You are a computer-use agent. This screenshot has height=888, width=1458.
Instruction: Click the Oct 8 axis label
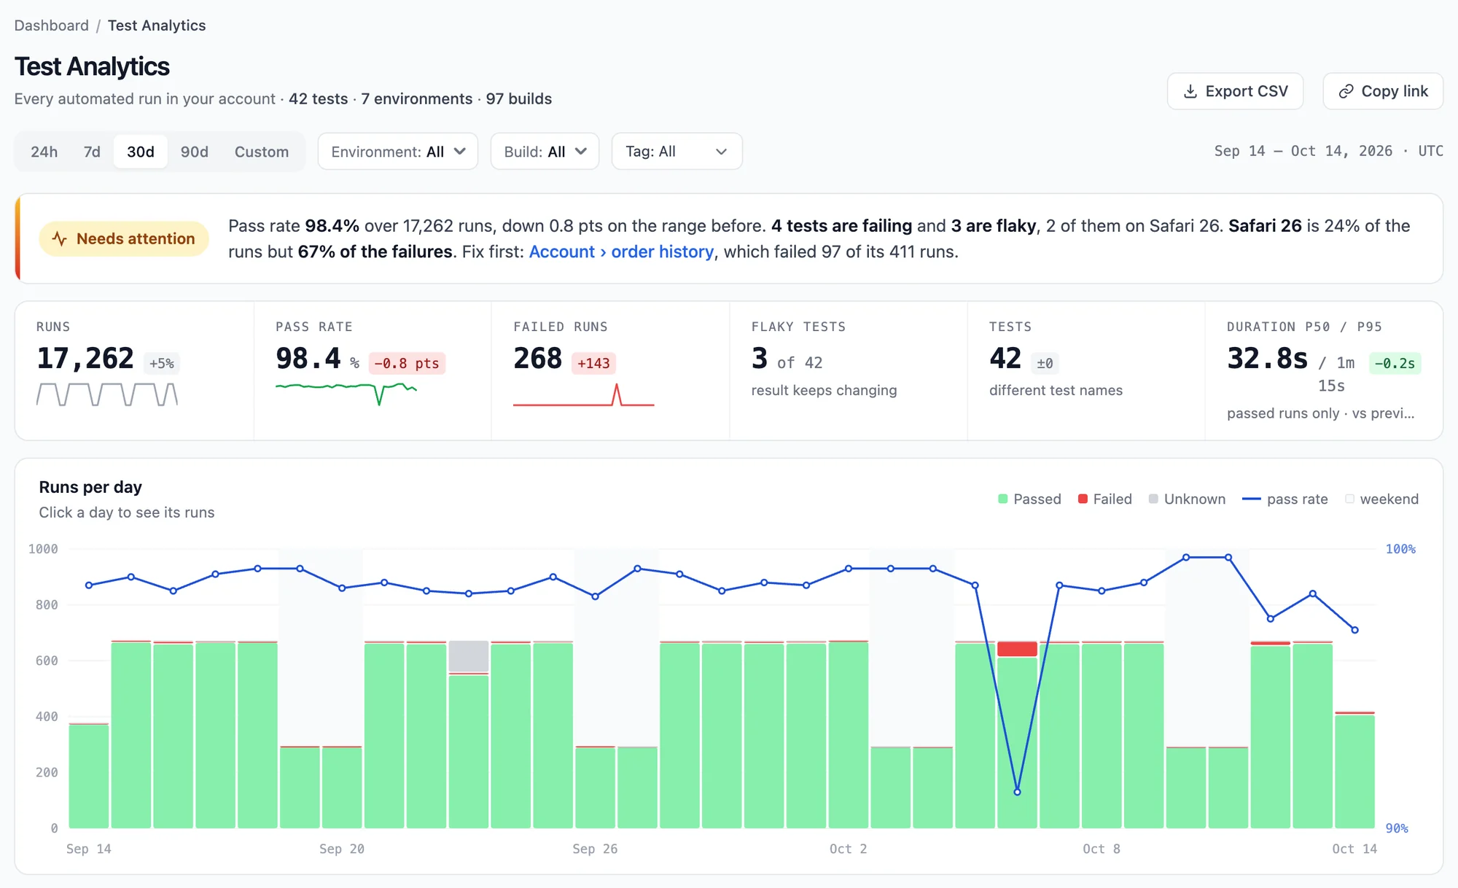[1102, 849]
